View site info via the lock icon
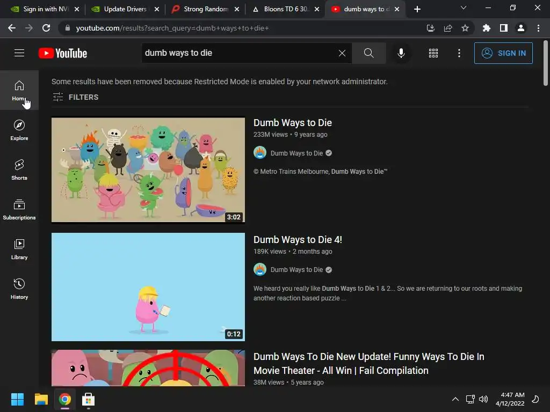The image size is (550, 412). (67, 28)
